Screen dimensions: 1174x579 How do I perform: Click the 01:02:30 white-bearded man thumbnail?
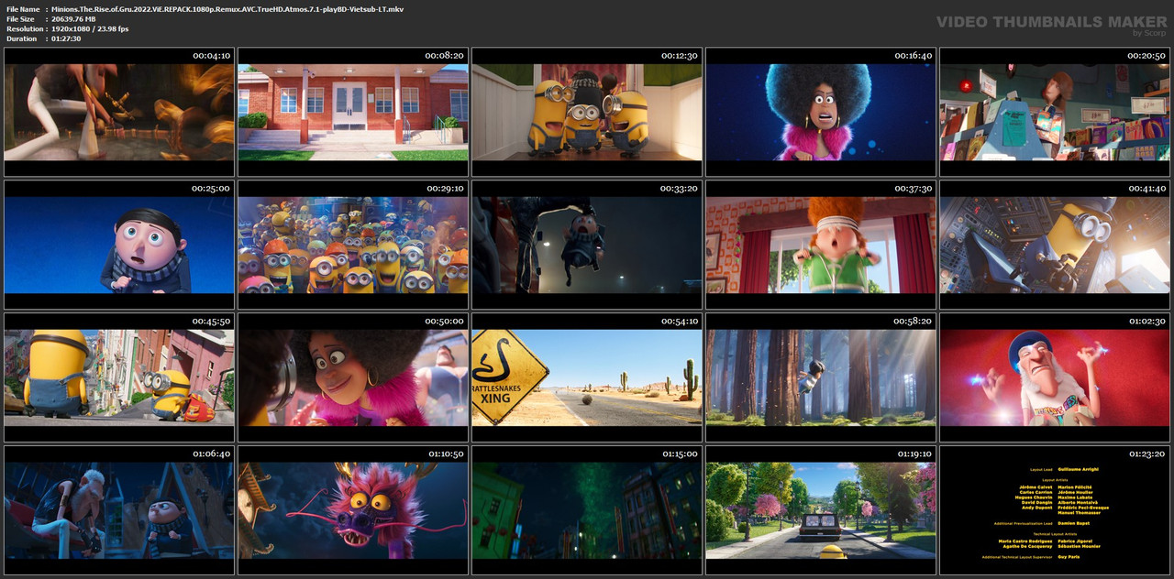(1055, 377)
